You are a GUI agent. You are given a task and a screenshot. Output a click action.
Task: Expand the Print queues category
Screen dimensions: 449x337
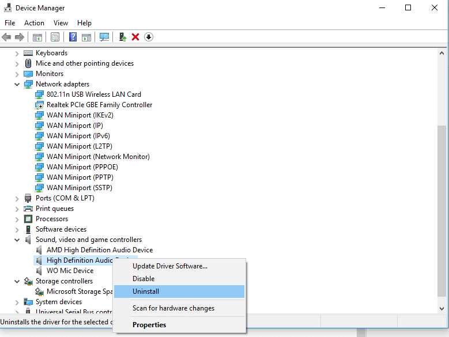pos(17,209)
